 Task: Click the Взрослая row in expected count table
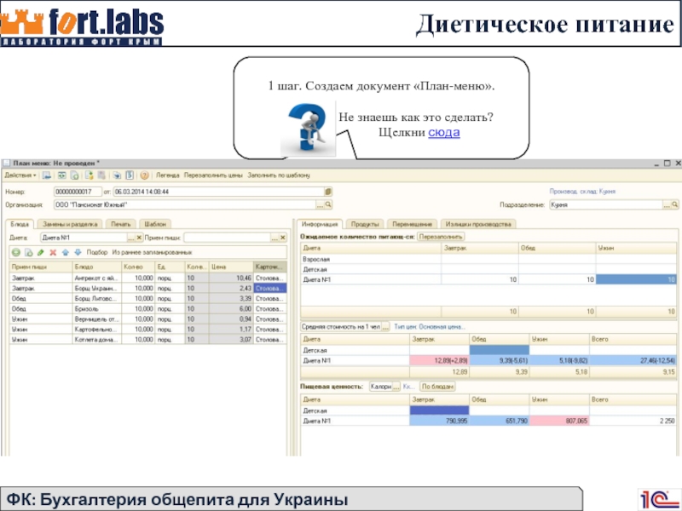[x=488, y=260]
